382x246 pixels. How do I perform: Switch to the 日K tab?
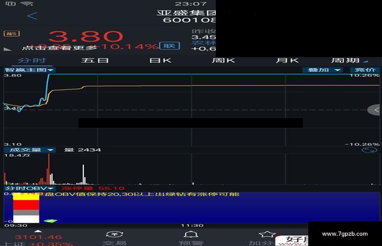coord(160,60)
